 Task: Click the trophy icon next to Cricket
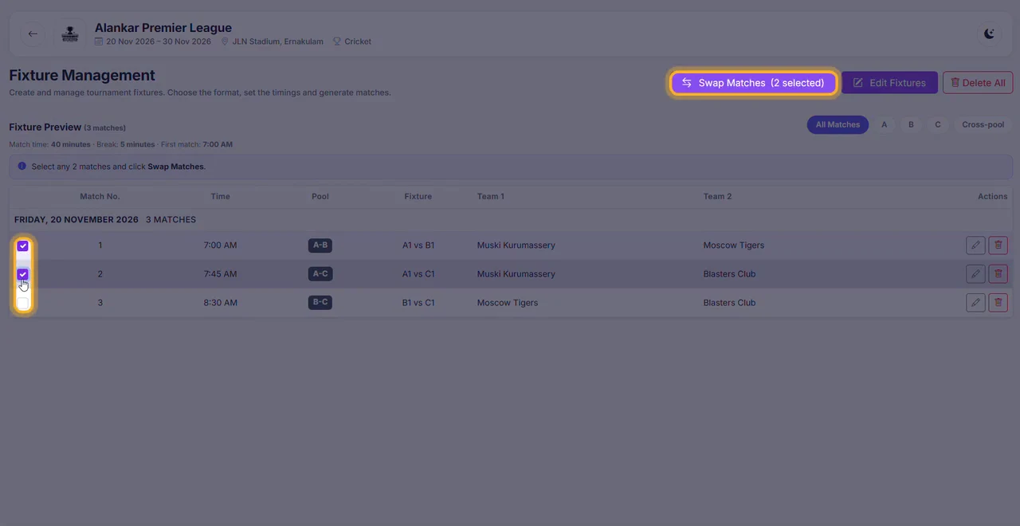click(x=337, y=41)
